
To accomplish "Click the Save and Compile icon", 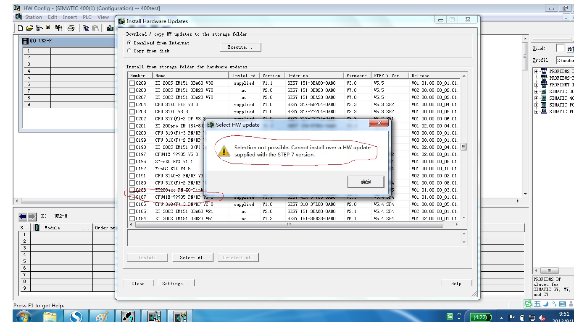I will click(x=59, y=28).
